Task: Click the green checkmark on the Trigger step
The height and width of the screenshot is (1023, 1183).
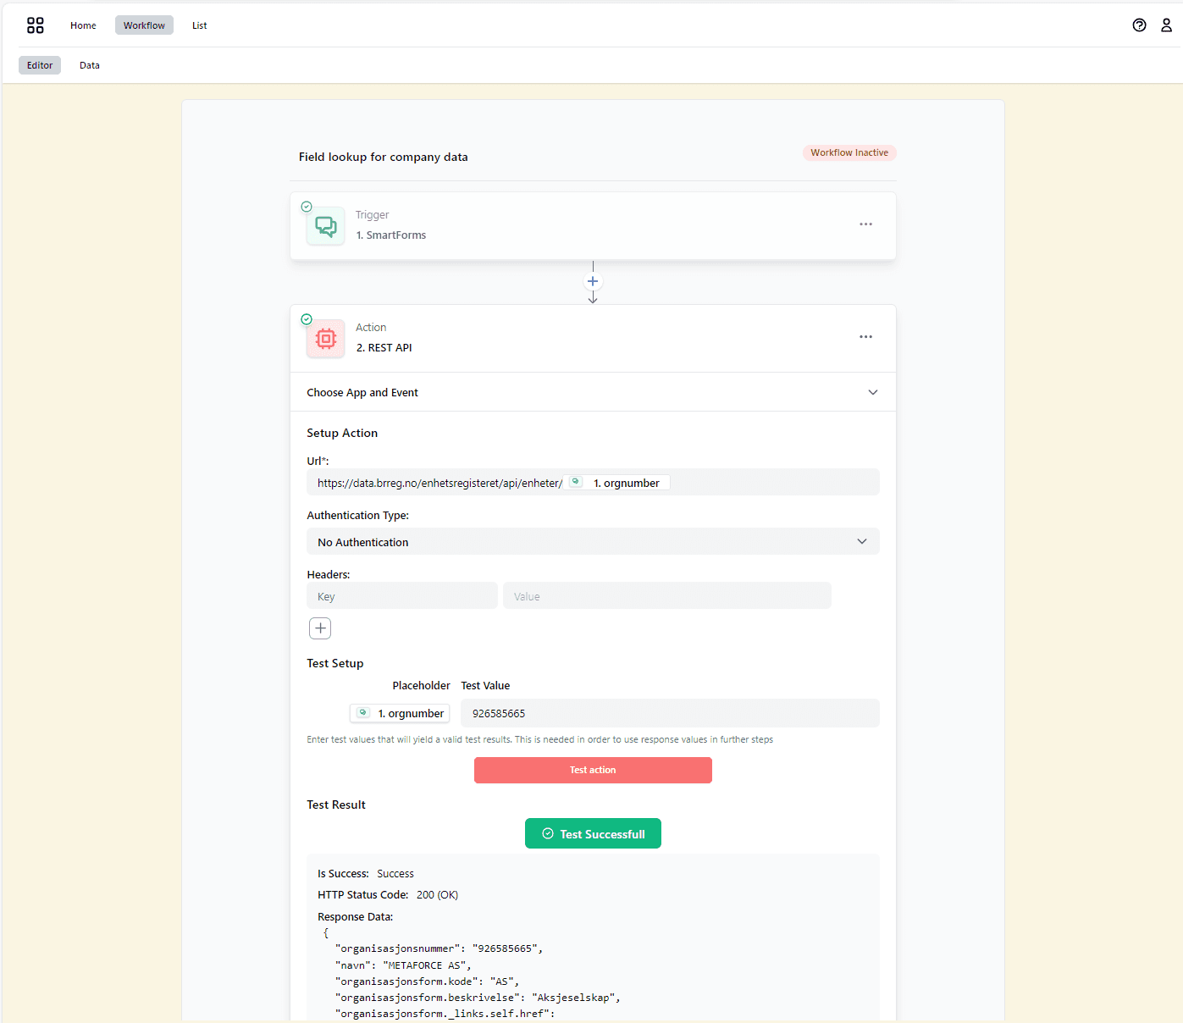Action: 306,206
